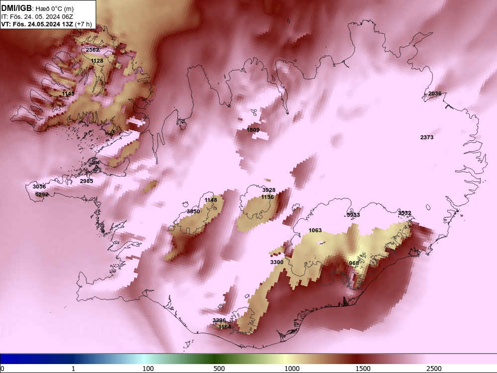Click the legend tick label 1000
This screenshot has width=497, height=373.
[292, 369]
